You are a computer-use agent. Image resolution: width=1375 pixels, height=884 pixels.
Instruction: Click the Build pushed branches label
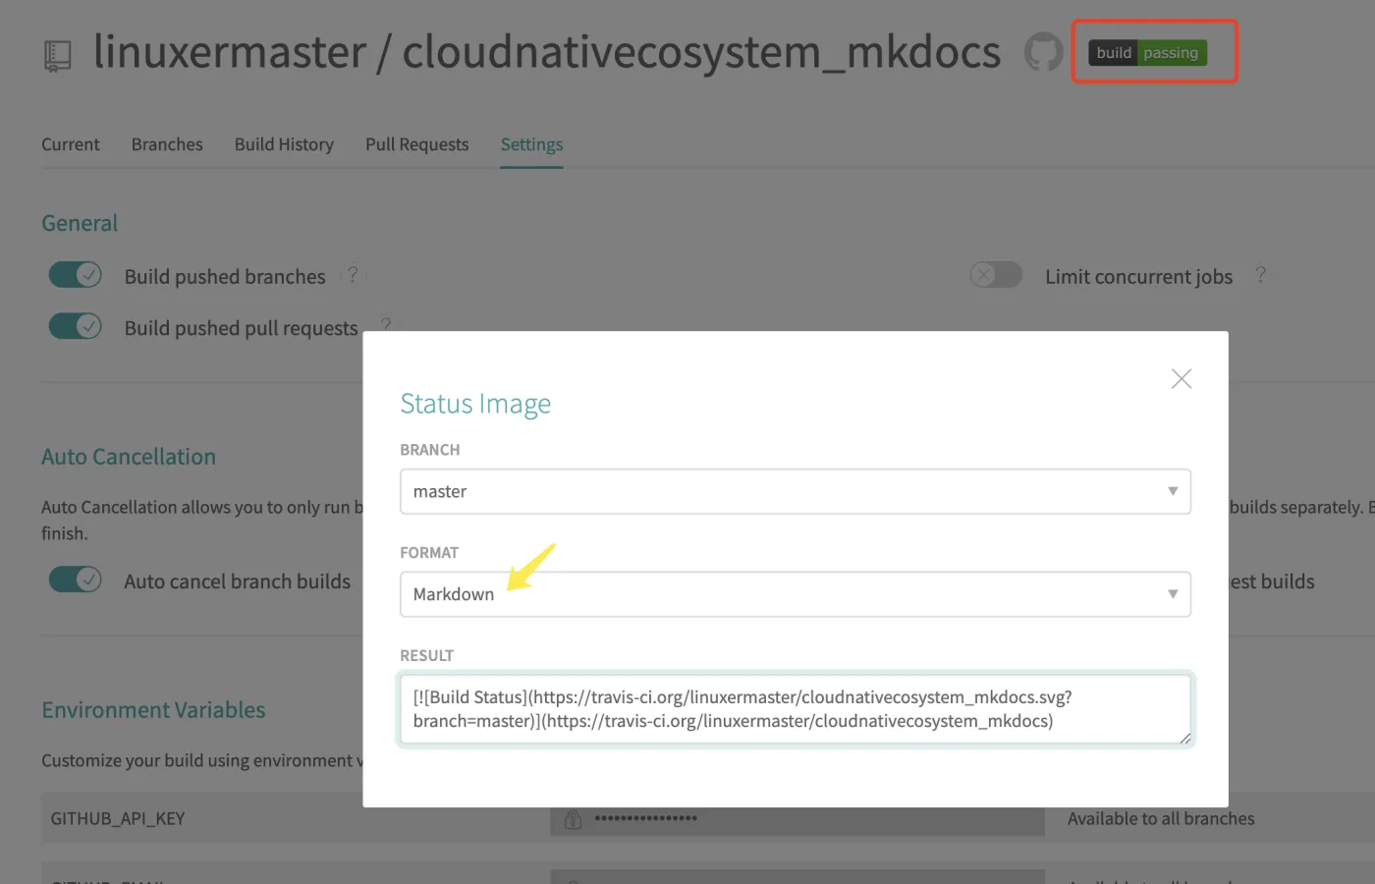225,277
